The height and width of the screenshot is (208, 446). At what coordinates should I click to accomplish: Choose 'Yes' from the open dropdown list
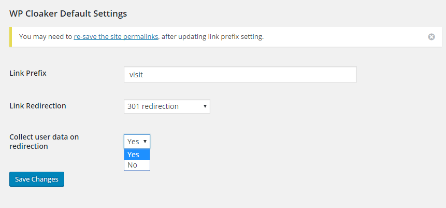(x=134, y=155)
